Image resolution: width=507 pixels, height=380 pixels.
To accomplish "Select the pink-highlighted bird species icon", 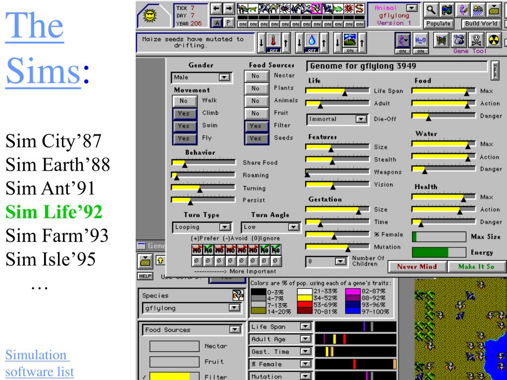I will coord(316,9).
